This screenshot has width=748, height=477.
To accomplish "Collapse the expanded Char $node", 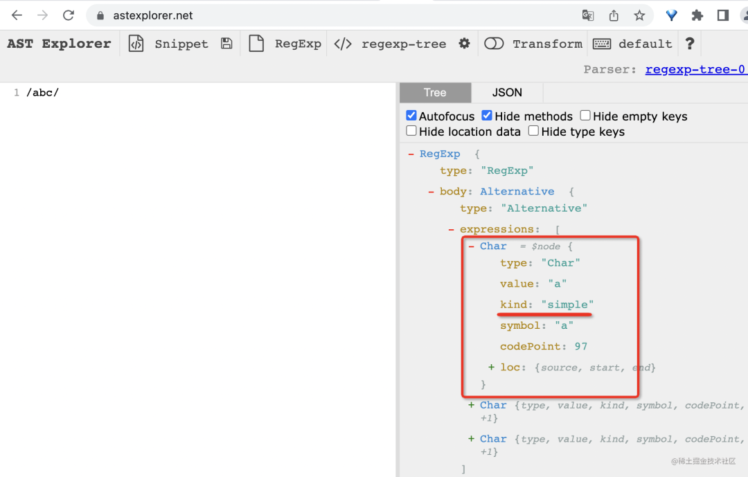I will [472, 246].
